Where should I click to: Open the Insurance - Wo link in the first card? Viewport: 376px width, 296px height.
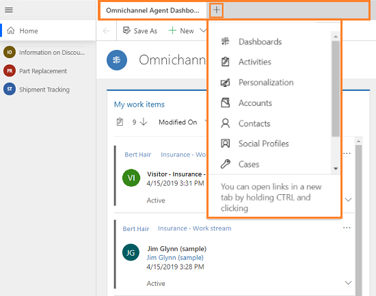point(183,154)
